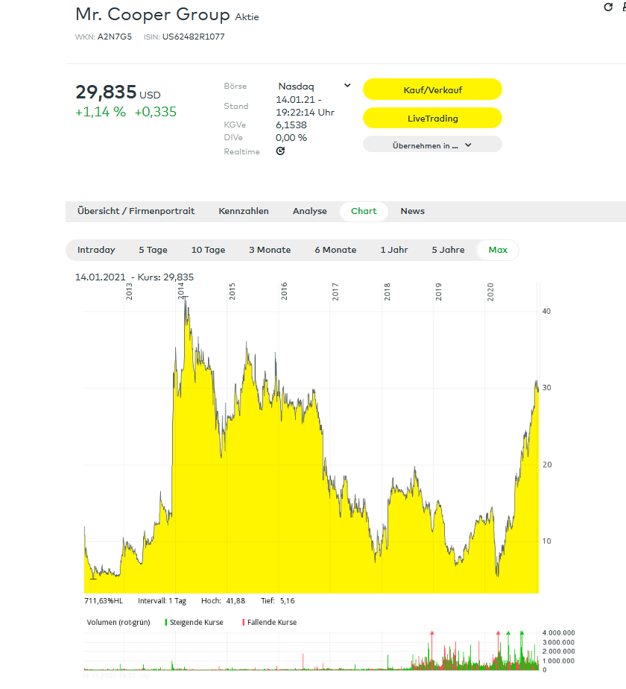626x689 pixels.
Task: Click the +1,14 % change value
Action: point(101,112)
